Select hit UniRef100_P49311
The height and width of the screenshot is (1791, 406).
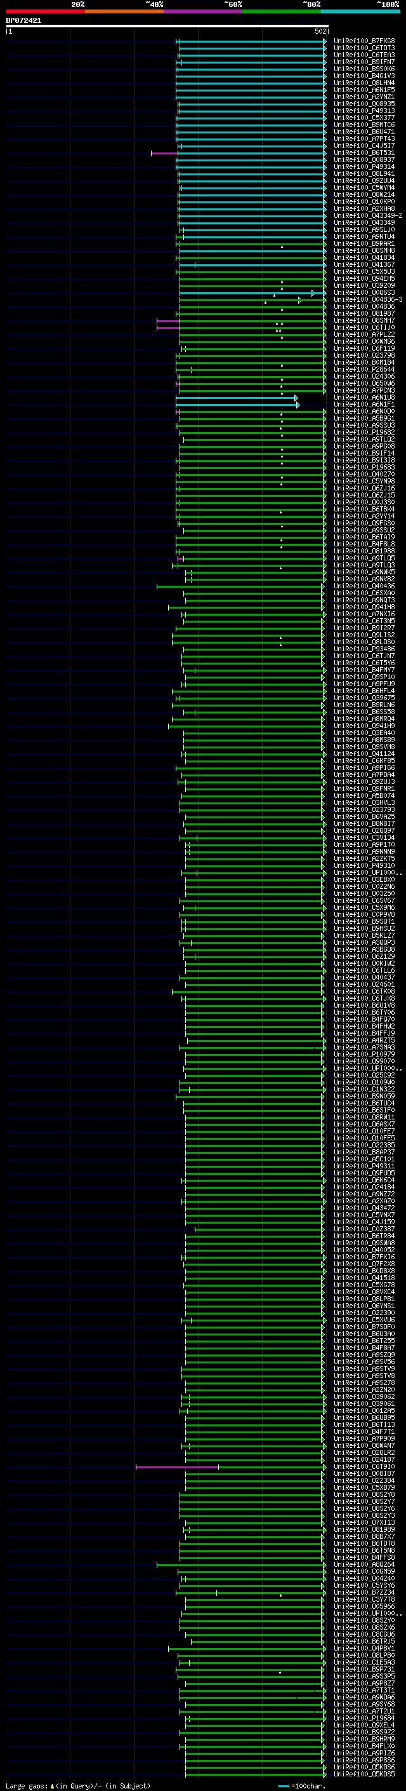(364, 1166)
